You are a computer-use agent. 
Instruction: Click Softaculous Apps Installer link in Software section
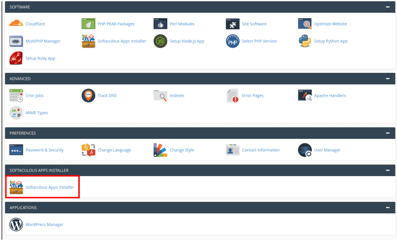122,41
